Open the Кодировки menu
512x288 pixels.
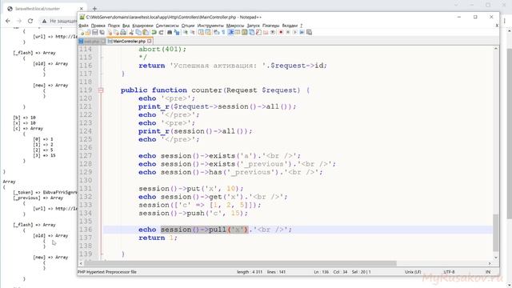coord(142,26)
